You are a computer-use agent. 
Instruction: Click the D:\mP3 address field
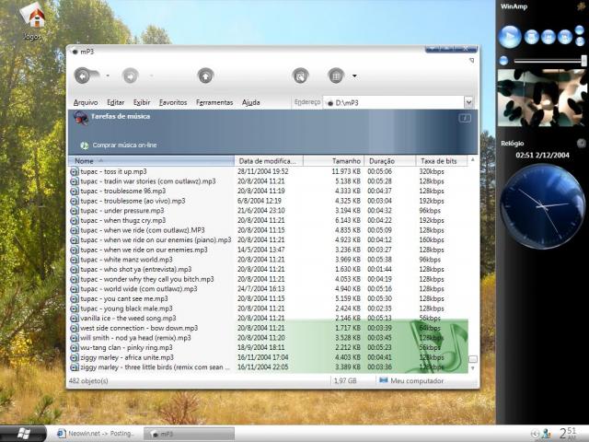(393, 102)
